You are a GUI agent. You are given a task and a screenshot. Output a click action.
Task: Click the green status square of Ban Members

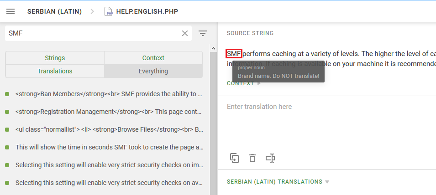[7, 94]
